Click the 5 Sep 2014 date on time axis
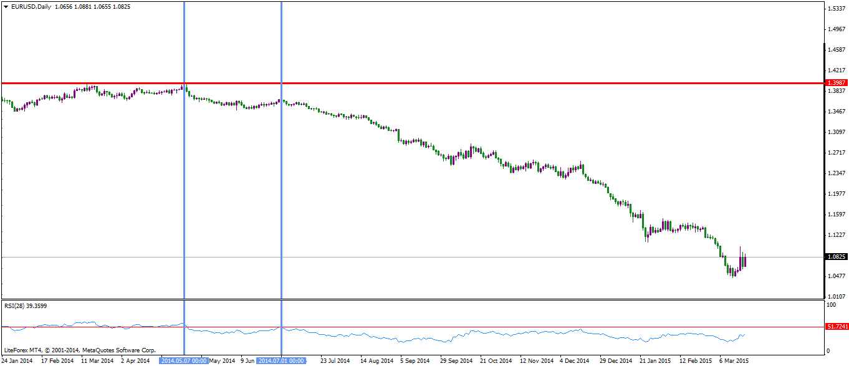 [416, 360]
